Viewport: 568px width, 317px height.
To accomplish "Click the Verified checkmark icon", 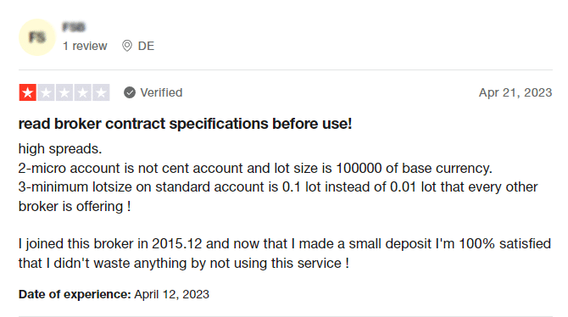I will point(130,92).
